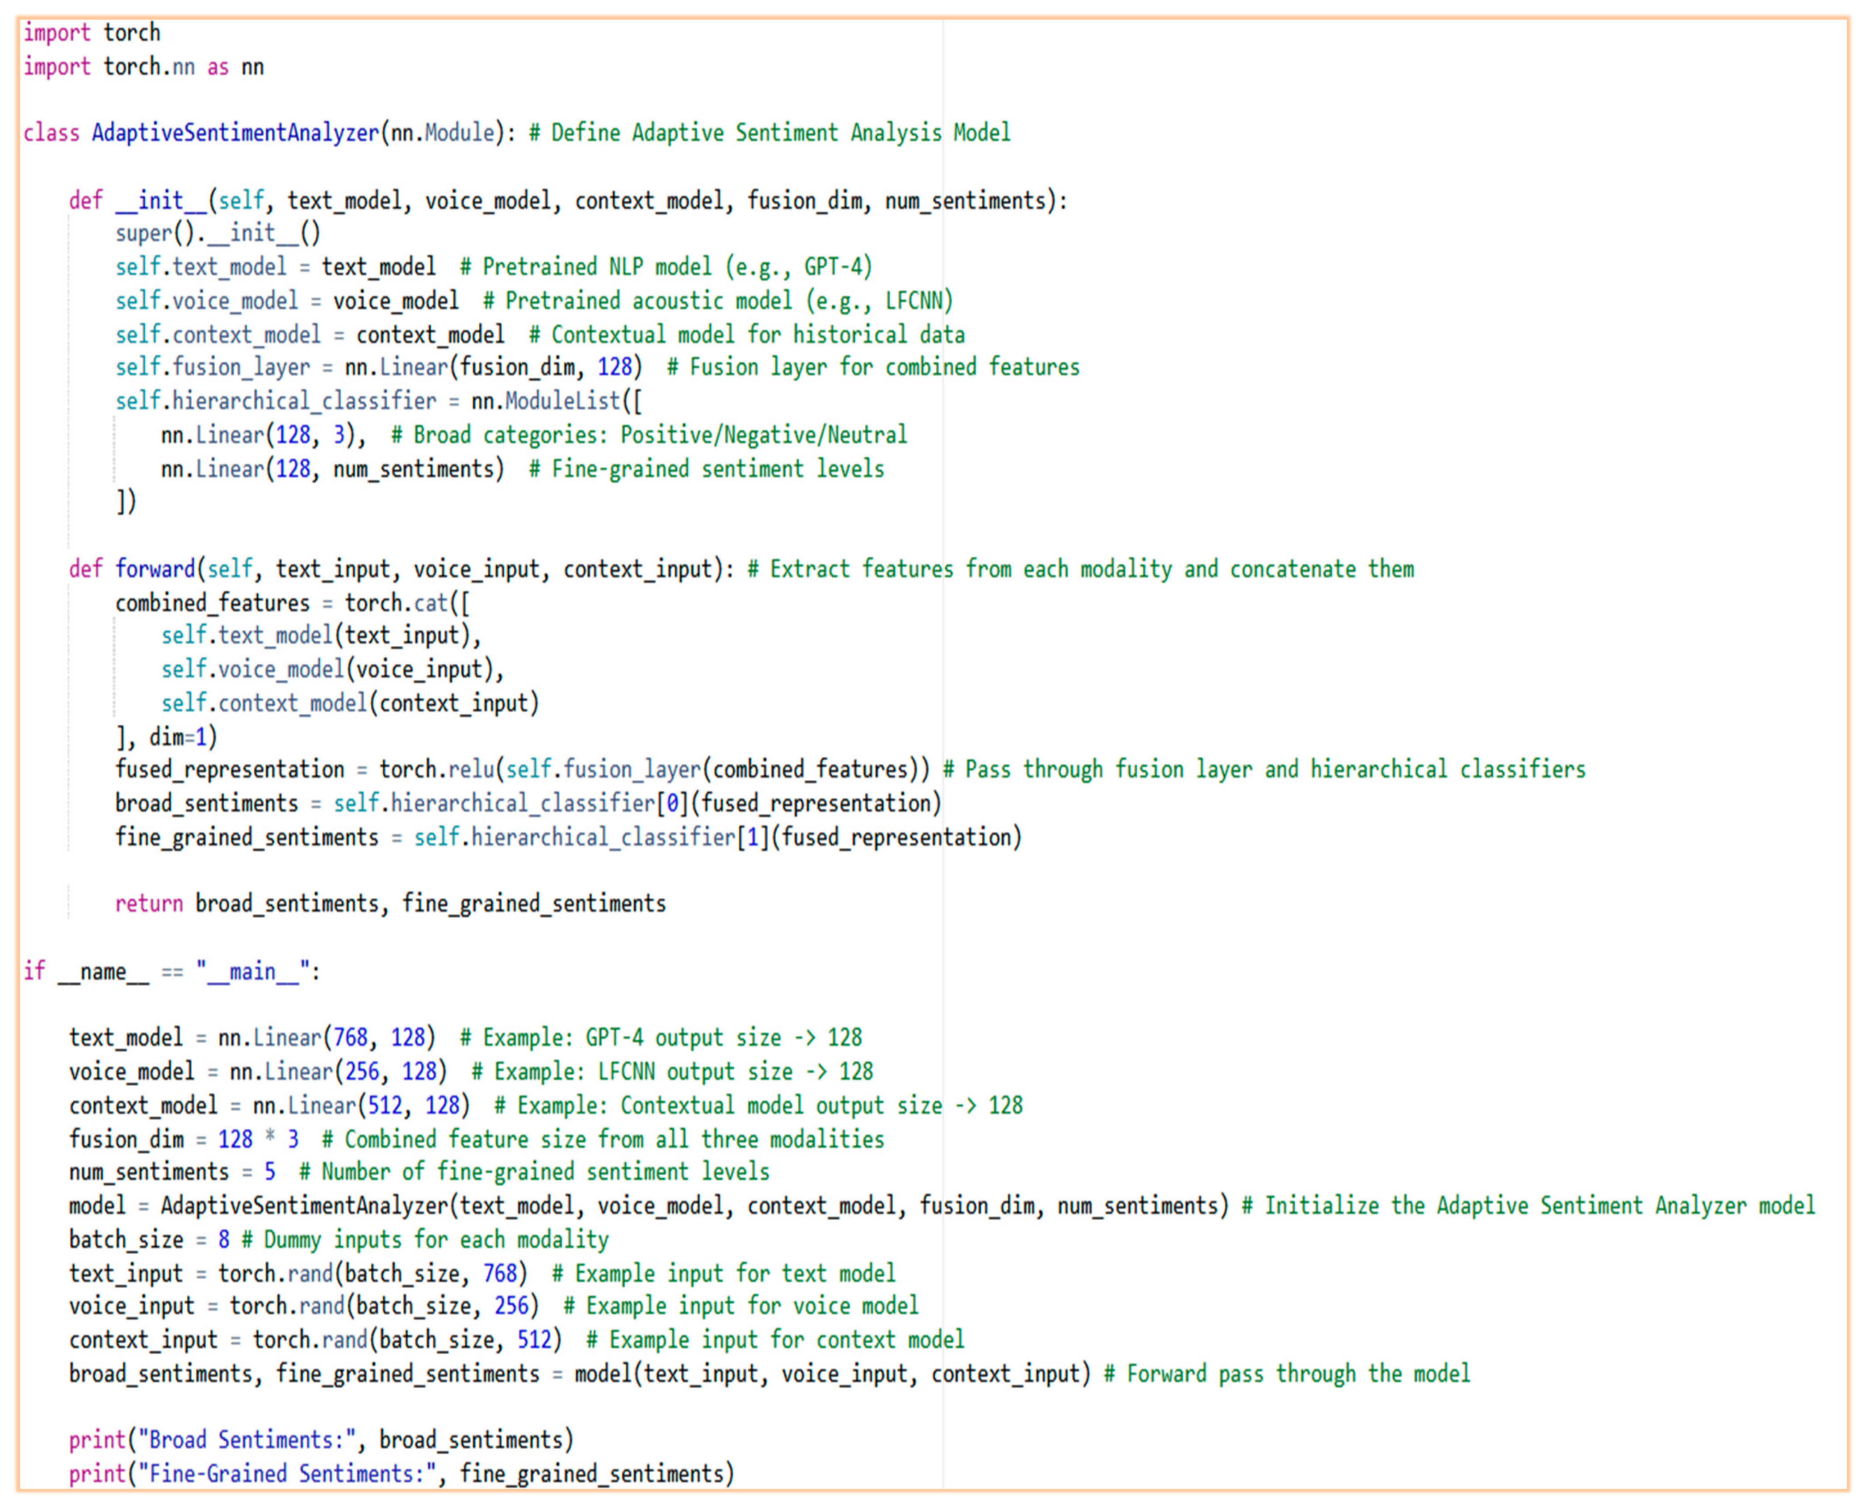The image size is (1867, 1509).
Task: Click the __init__ method name
Action: (161, 201)
